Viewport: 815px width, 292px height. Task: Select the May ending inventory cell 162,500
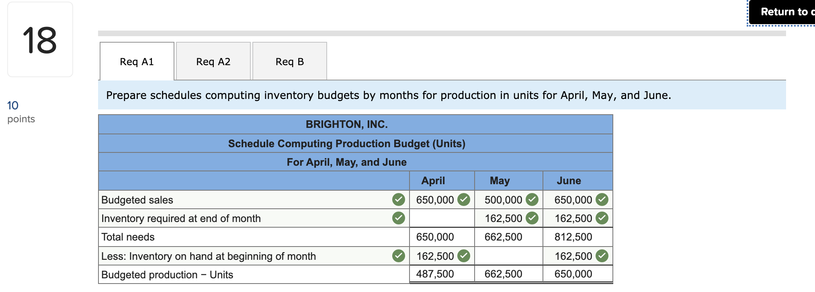click(508, 218)
